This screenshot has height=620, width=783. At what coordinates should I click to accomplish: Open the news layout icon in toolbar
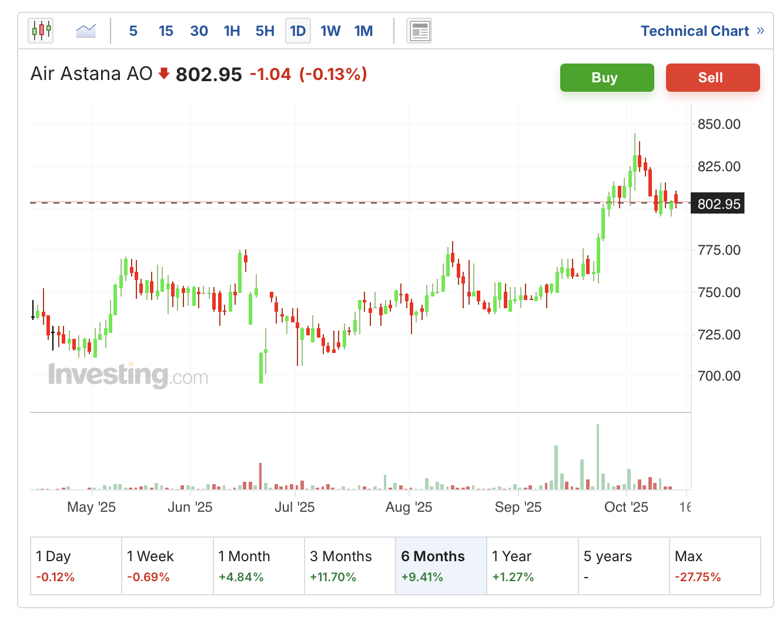click(x=419, y=31)
